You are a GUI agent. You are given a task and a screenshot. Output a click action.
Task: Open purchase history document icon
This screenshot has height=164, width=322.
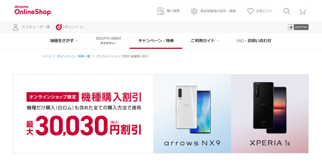click(x=161, y=11)
